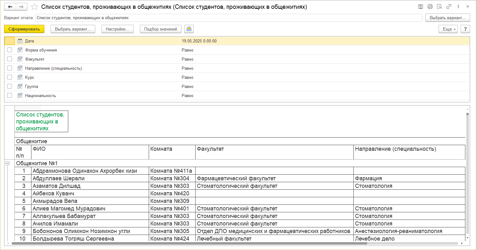Save the report with diskette icon
The height and width of the screenshot is (250, 477).
coord(421,7)
